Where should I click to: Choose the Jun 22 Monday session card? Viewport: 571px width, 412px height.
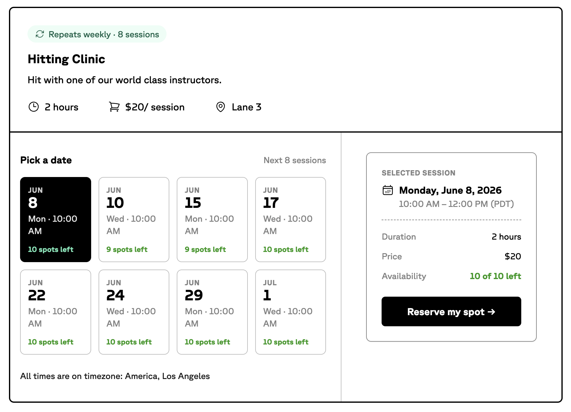click(56, 312)
